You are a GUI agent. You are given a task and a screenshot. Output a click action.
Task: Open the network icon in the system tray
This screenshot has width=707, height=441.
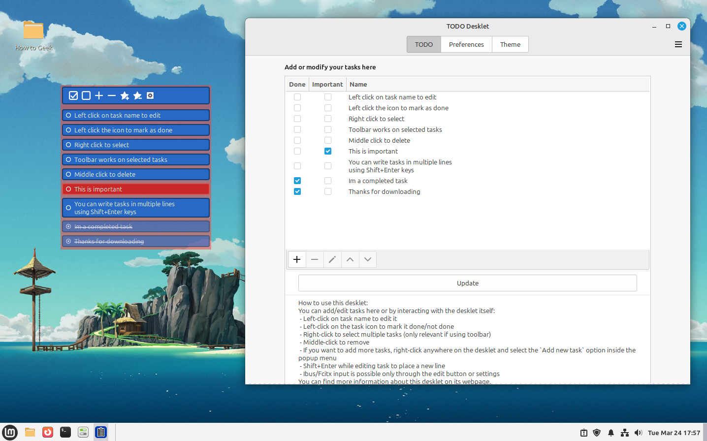point(625,433)
